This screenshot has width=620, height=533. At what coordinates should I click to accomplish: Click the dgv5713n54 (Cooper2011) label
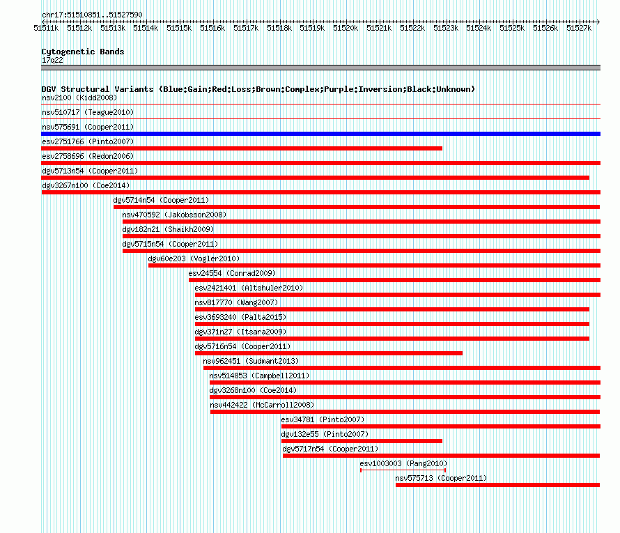90,171
